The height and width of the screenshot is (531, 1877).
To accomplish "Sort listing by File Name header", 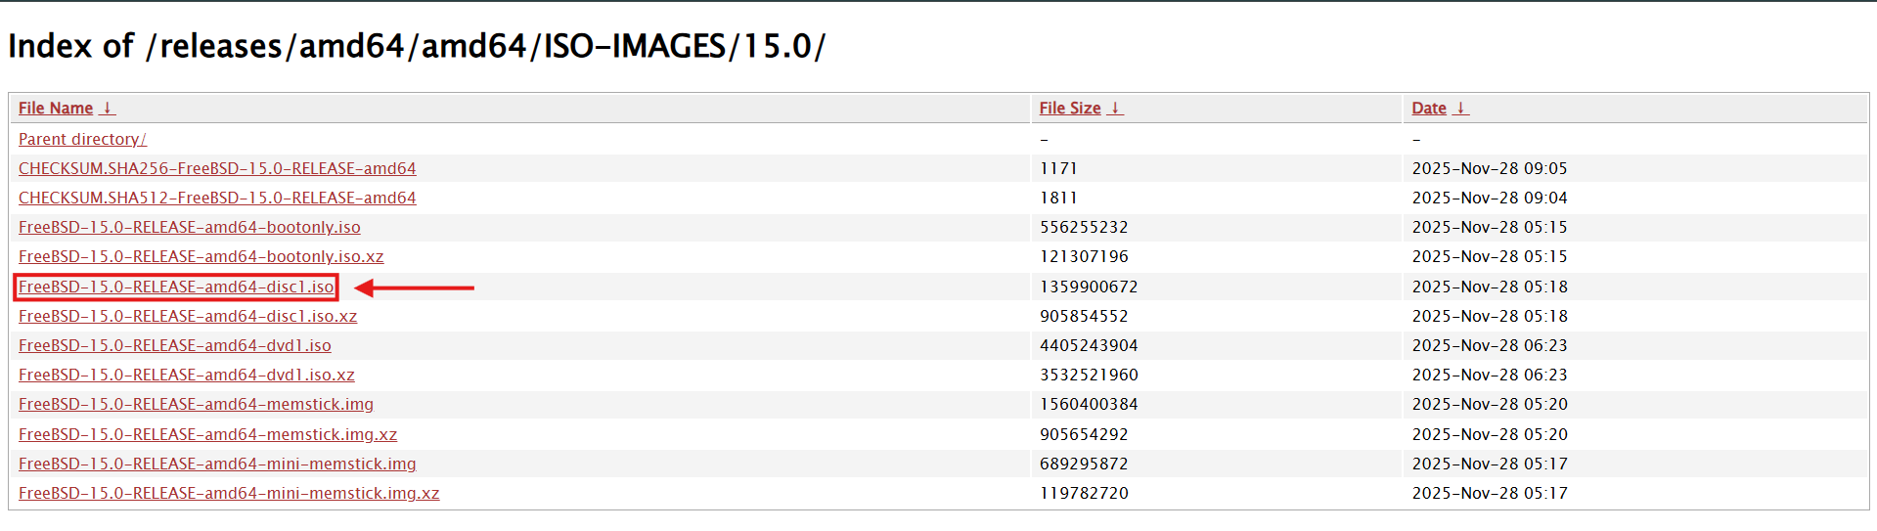I will tap(56, 108).
